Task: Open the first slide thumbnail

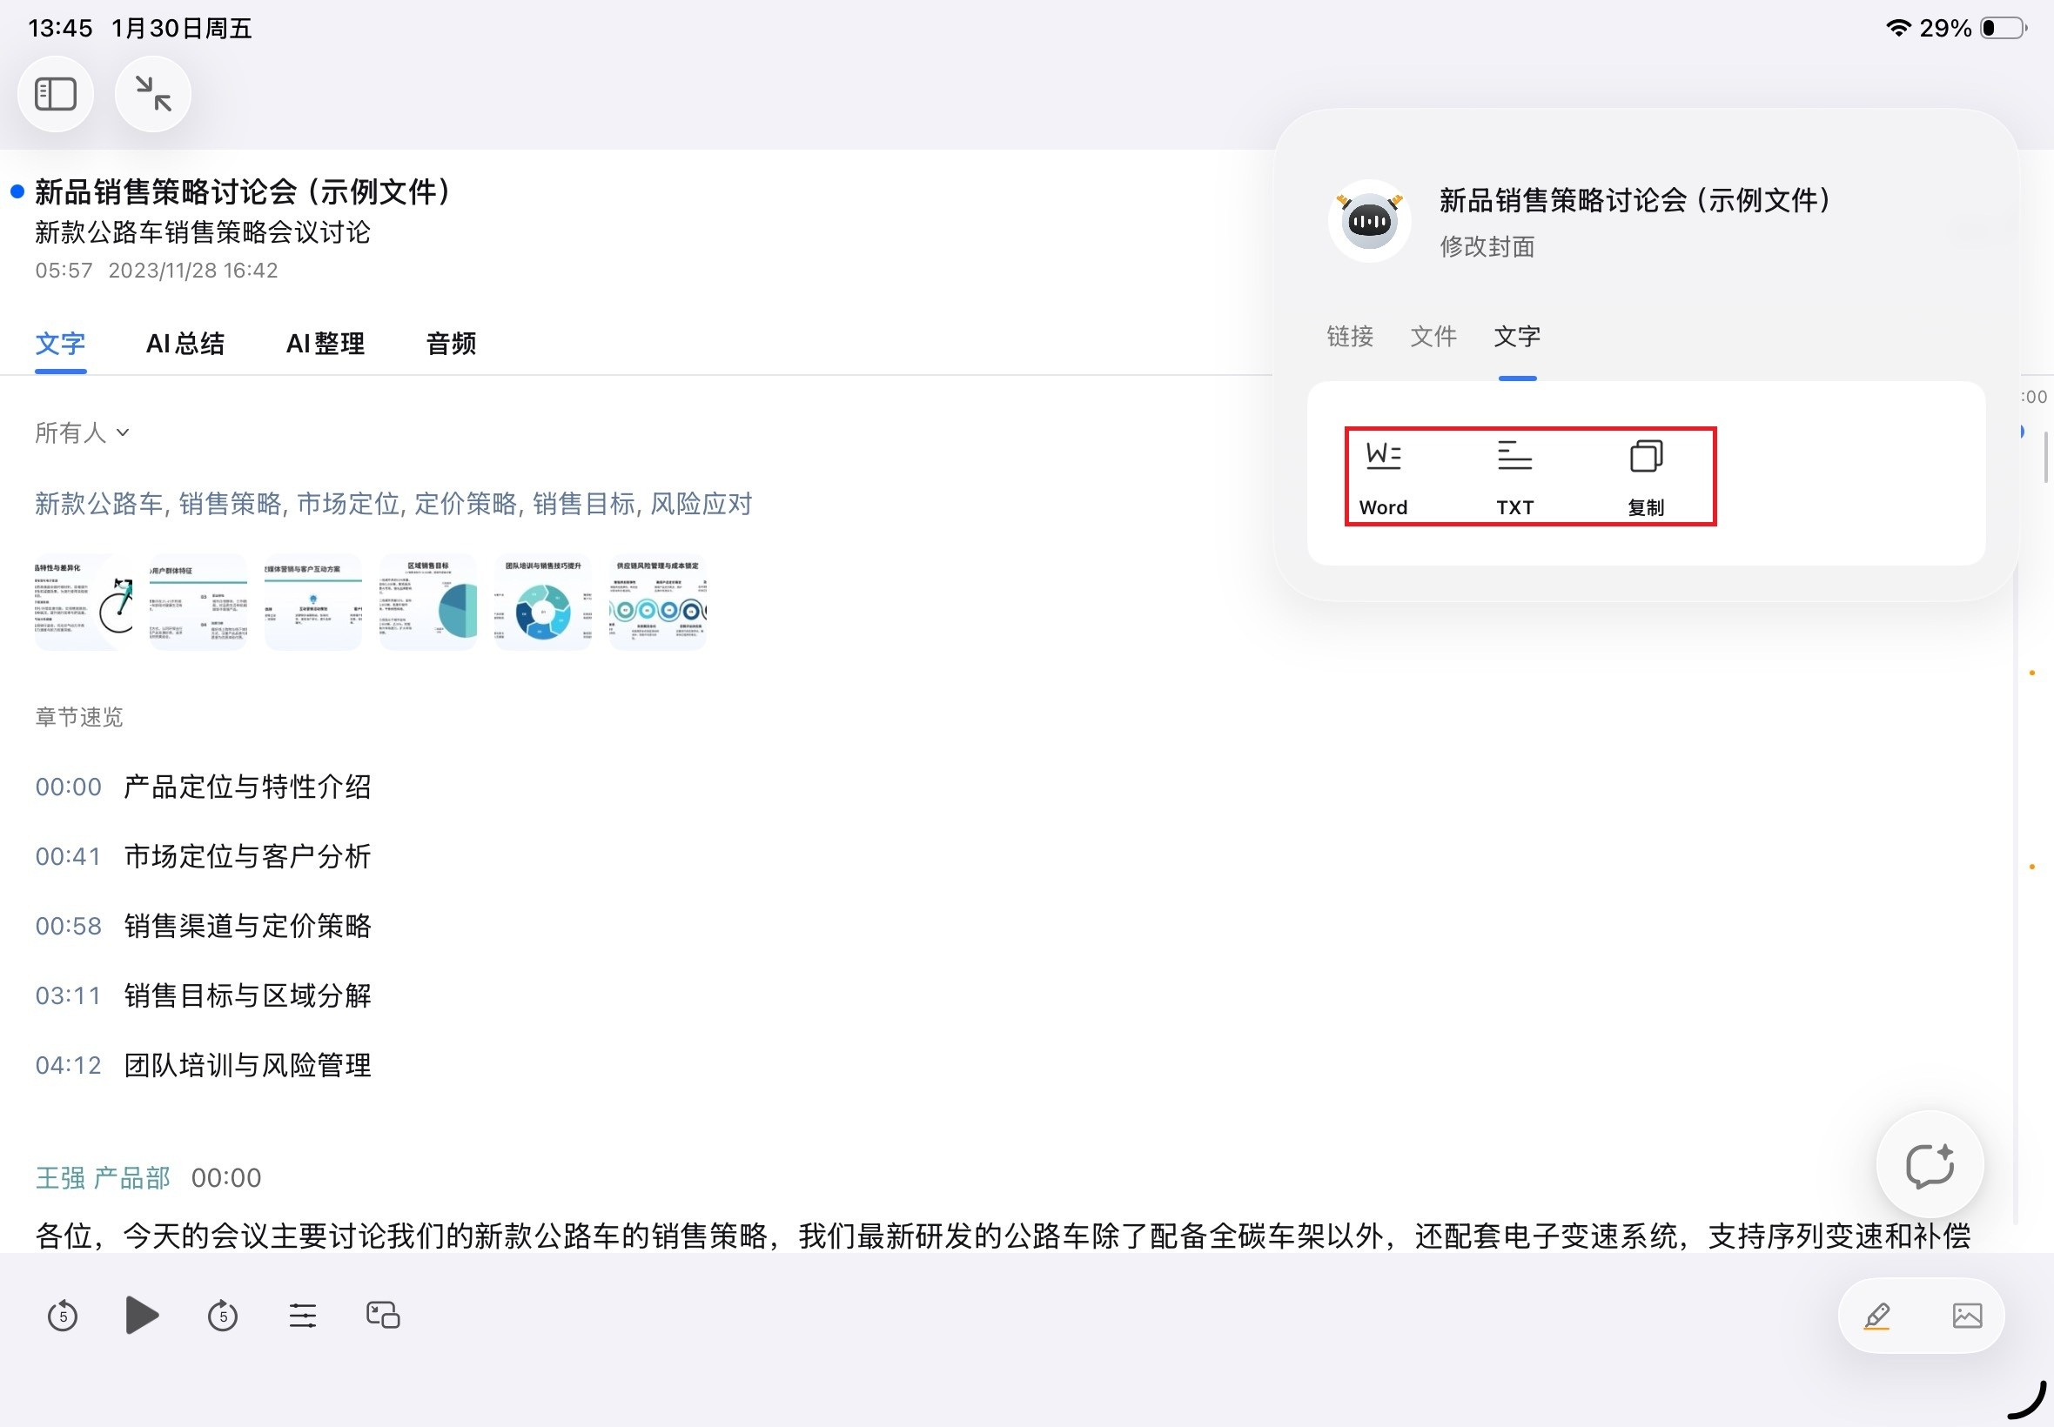Action: pos(83,601)
